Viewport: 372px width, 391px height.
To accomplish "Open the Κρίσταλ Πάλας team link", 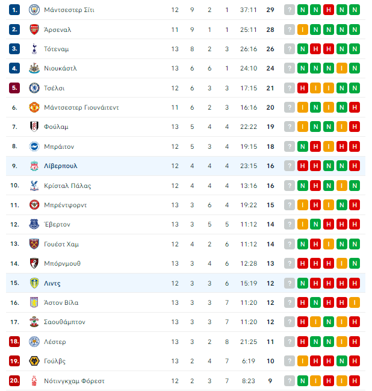I will (x=67, y=186).
